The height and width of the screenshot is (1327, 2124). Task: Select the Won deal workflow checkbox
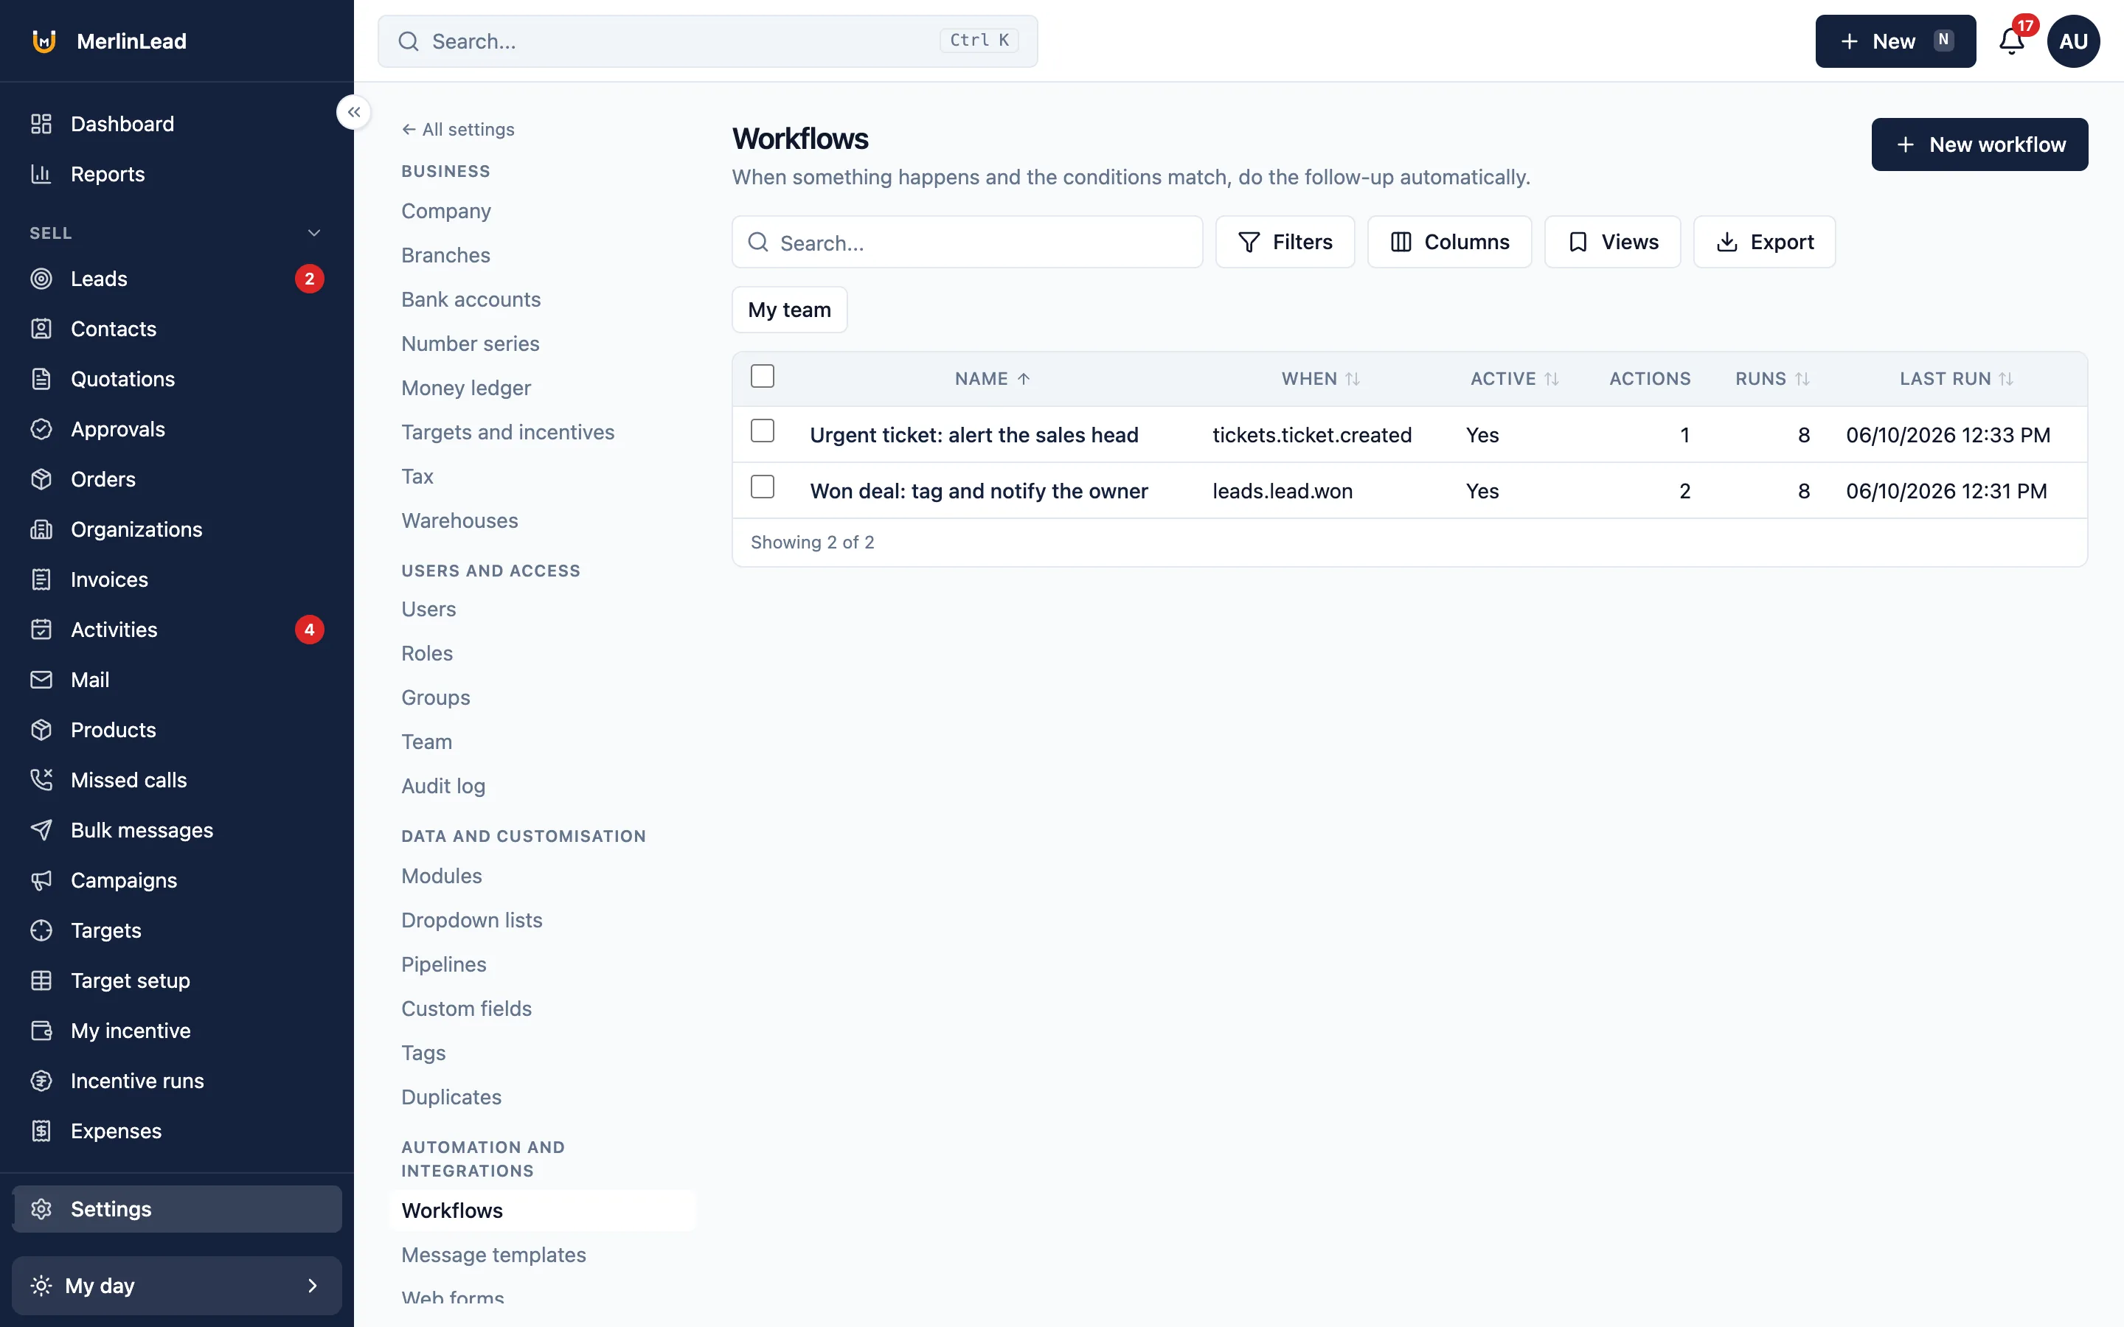coord(762,487)
